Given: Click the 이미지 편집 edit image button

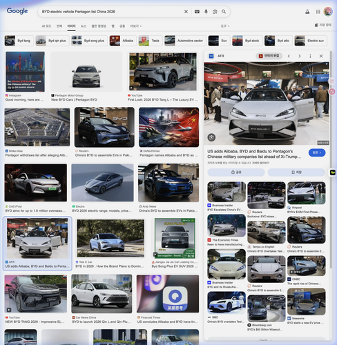Looking at the screenshot, I should (x=269, y=56).
